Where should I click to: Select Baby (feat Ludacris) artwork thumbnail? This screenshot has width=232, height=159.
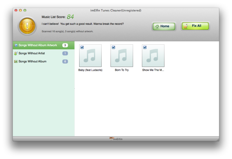click(x=90, y=56)
